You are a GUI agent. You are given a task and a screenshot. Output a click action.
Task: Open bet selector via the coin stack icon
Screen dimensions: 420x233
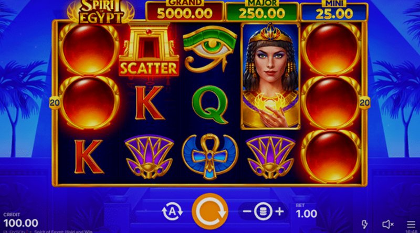(263, 211)
